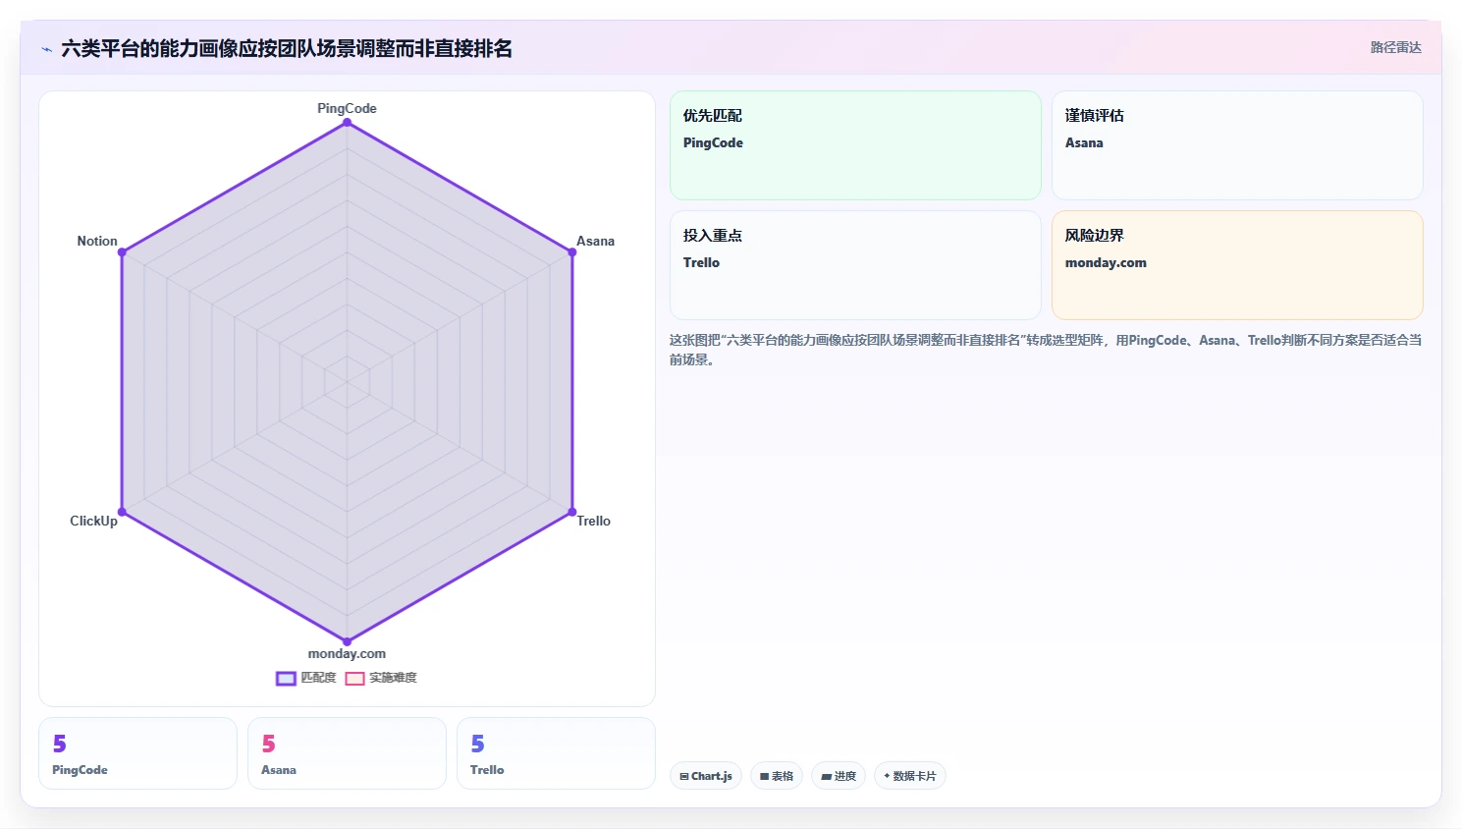The image size is (1462, 829).
Task: Open the 优先匹配 PingCode card
Action: point(855,145)
